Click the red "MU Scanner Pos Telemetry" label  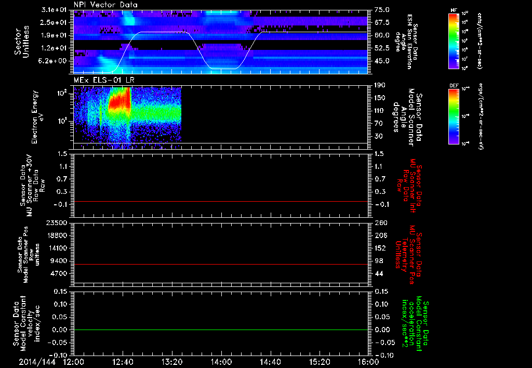coord(408,255)
